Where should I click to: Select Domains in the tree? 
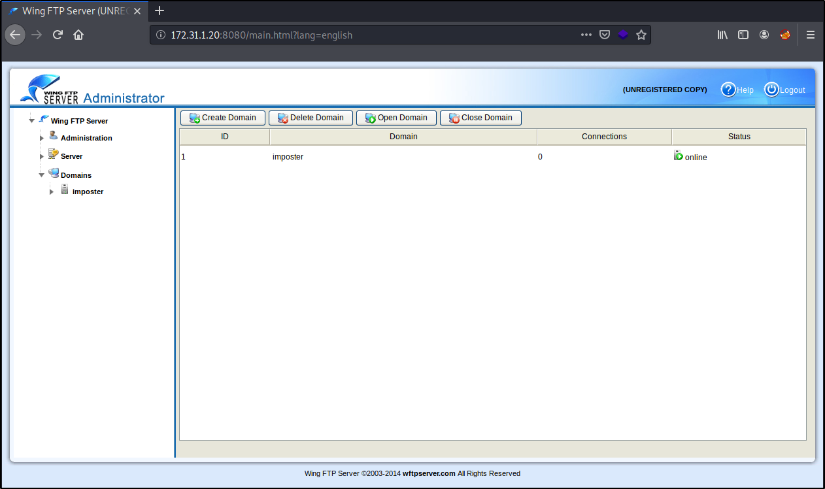(76, 175)
